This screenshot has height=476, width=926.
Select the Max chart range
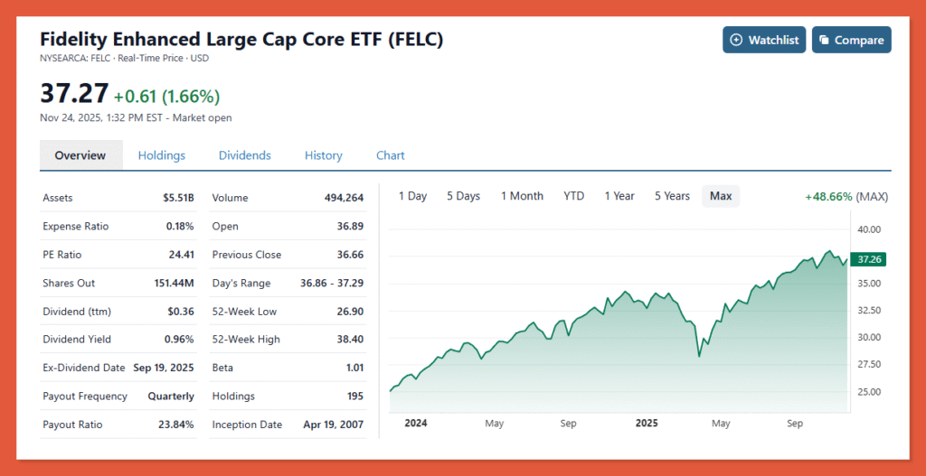click(721, 196)
